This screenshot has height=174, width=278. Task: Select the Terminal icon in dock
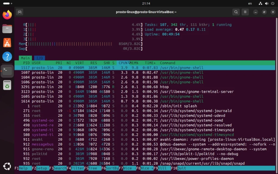(x=7, y=71)
